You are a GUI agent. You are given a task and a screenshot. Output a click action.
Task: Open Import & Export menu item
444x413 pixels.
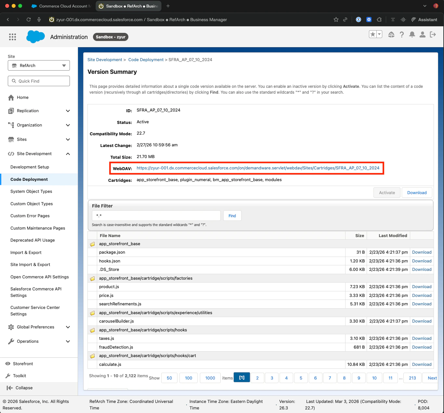pyautogui.click(x=26, y=252)
